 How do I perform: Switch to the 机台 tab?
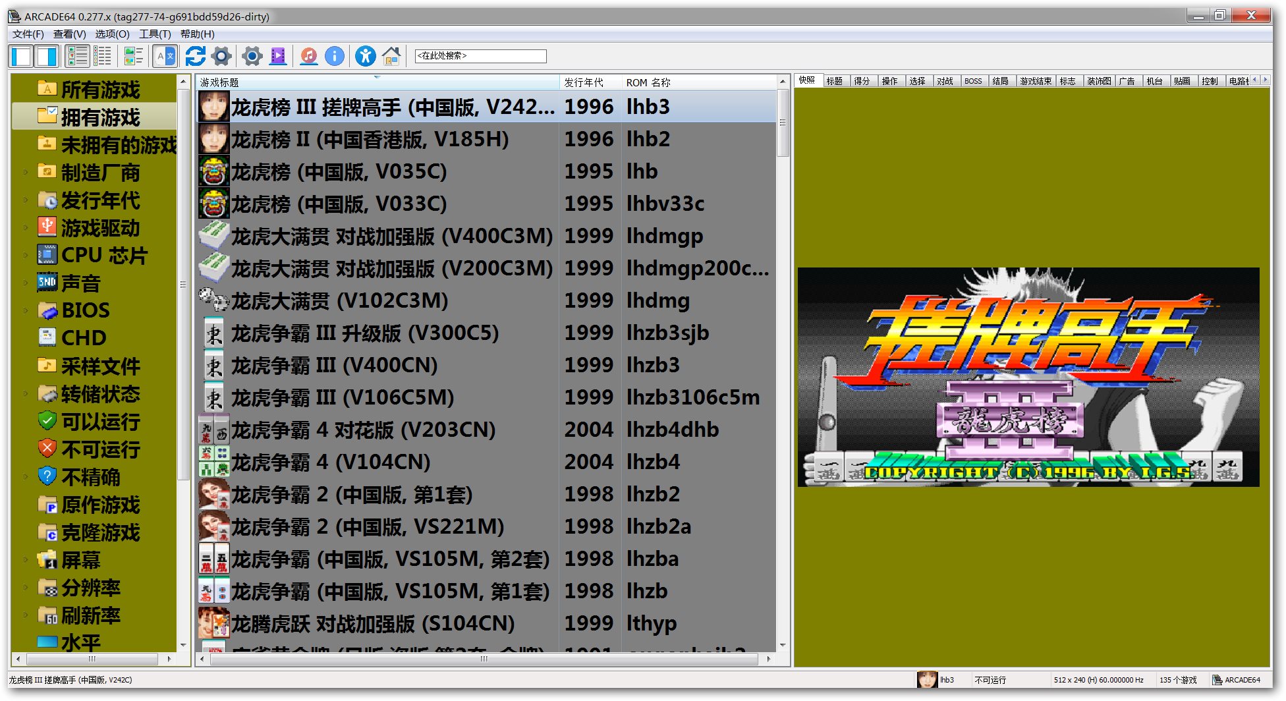[1154, 81]
